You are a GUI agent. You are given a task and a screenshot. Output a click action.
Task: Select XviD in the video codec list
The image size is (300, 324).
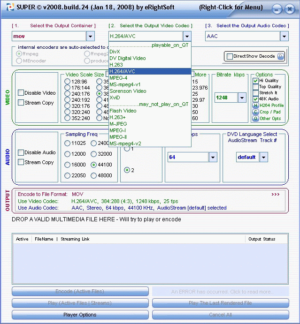coord(115,98)
